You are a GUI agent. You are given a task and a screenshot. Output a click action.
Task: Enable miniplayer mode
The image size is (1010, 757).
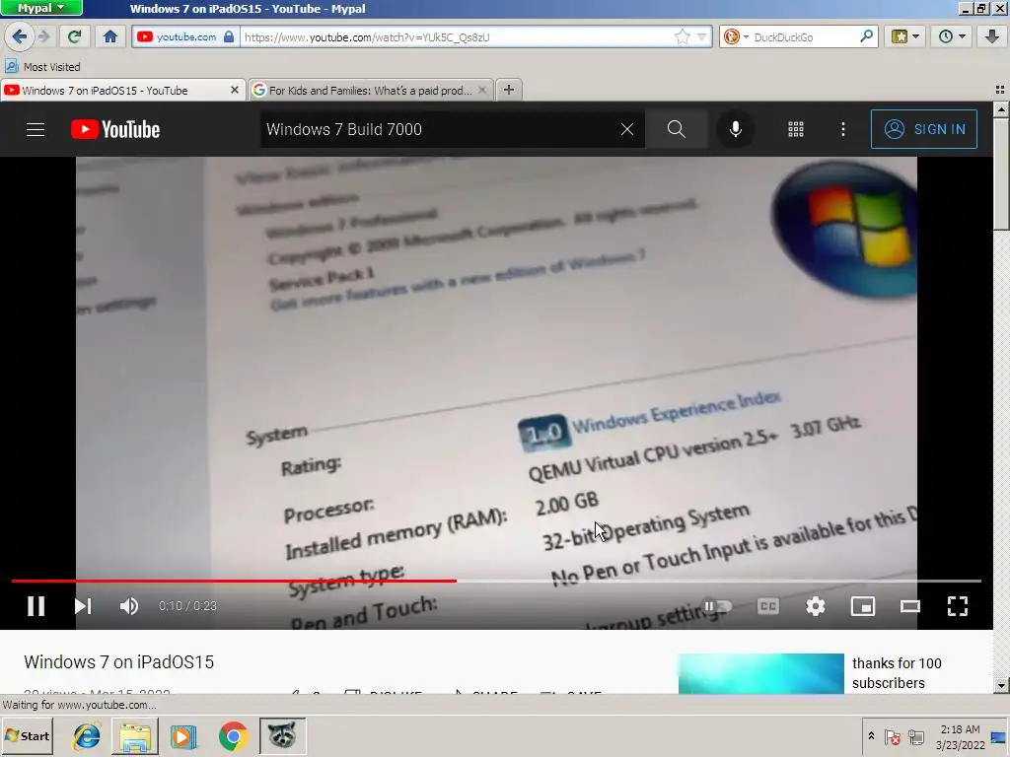(862, 606)
